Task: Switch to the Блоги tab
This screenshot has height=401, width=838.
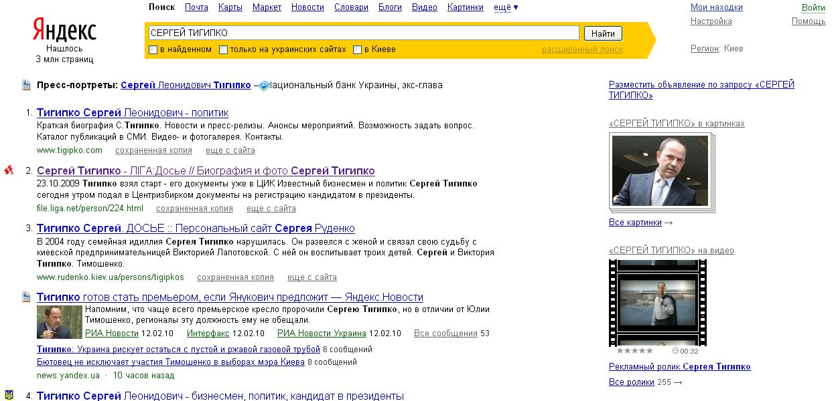Action: pyautogui.click(x=390, y=7)
